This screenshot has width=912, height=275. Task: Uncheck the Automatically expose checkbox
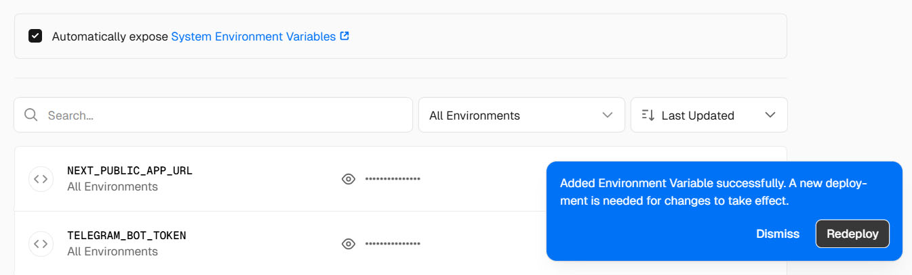point(35,36)
